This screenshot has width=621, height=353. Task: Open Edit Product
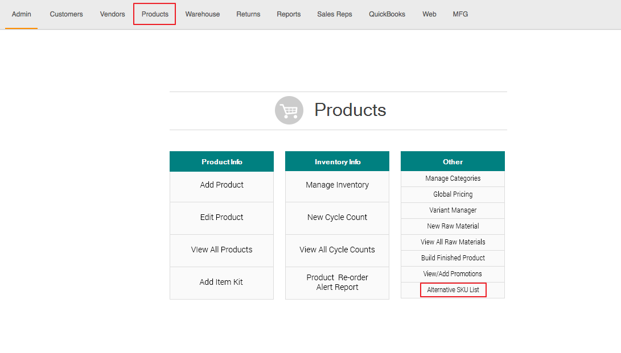click(221, 217)
